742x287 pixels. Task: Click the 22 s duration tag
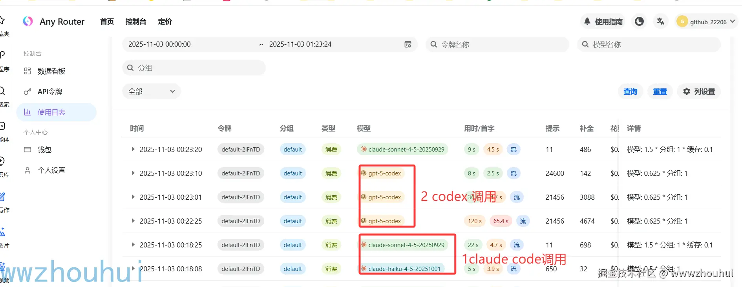pyautogui.click(x=473, y=245)
